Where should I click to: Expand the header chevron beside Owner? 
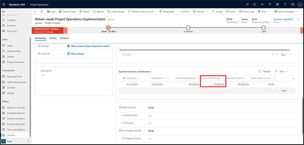[x=298, y=20]
